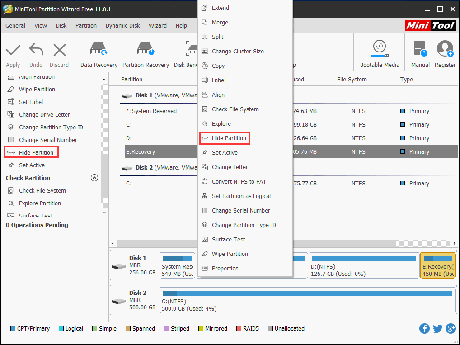Open Google Plus share icon
The height and width of the screenshot is (345, 460).
point(451,328)
